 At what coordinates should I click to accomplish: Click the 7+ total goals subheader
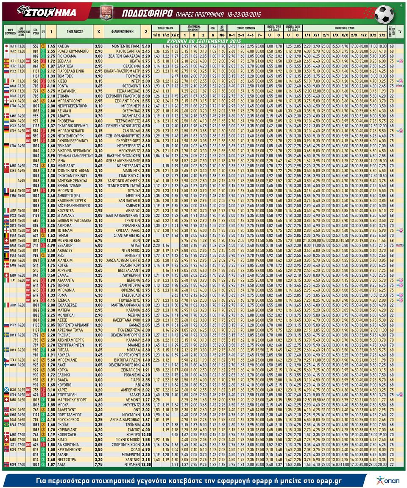(259, 35)
